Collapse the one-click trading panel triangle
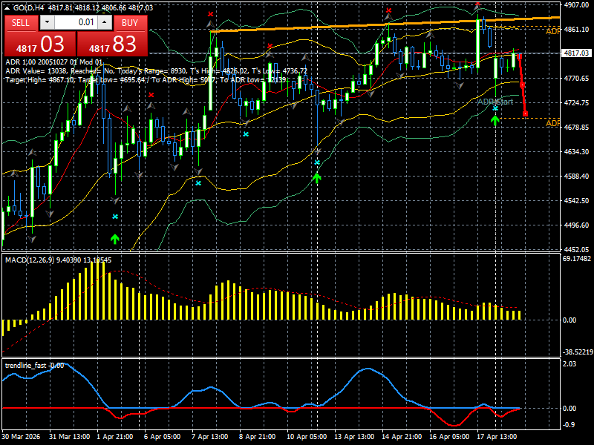Viewport: 594px width, 445px height. click(x=7, y=7)
